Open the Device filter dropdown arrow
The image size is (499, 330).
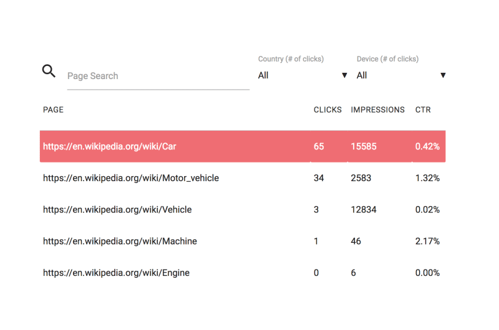pyautogui.click(x=443, y=75)
